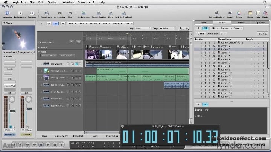271x152 pixels.
Task: Select marker row Scene - 3
Action: [x=231, y=49]
